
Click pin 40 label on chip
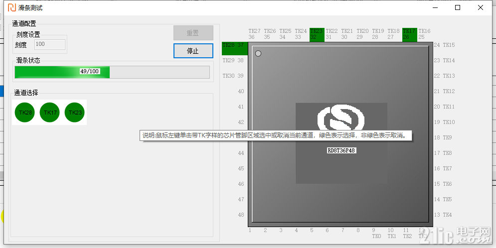(x=241, y=91)
